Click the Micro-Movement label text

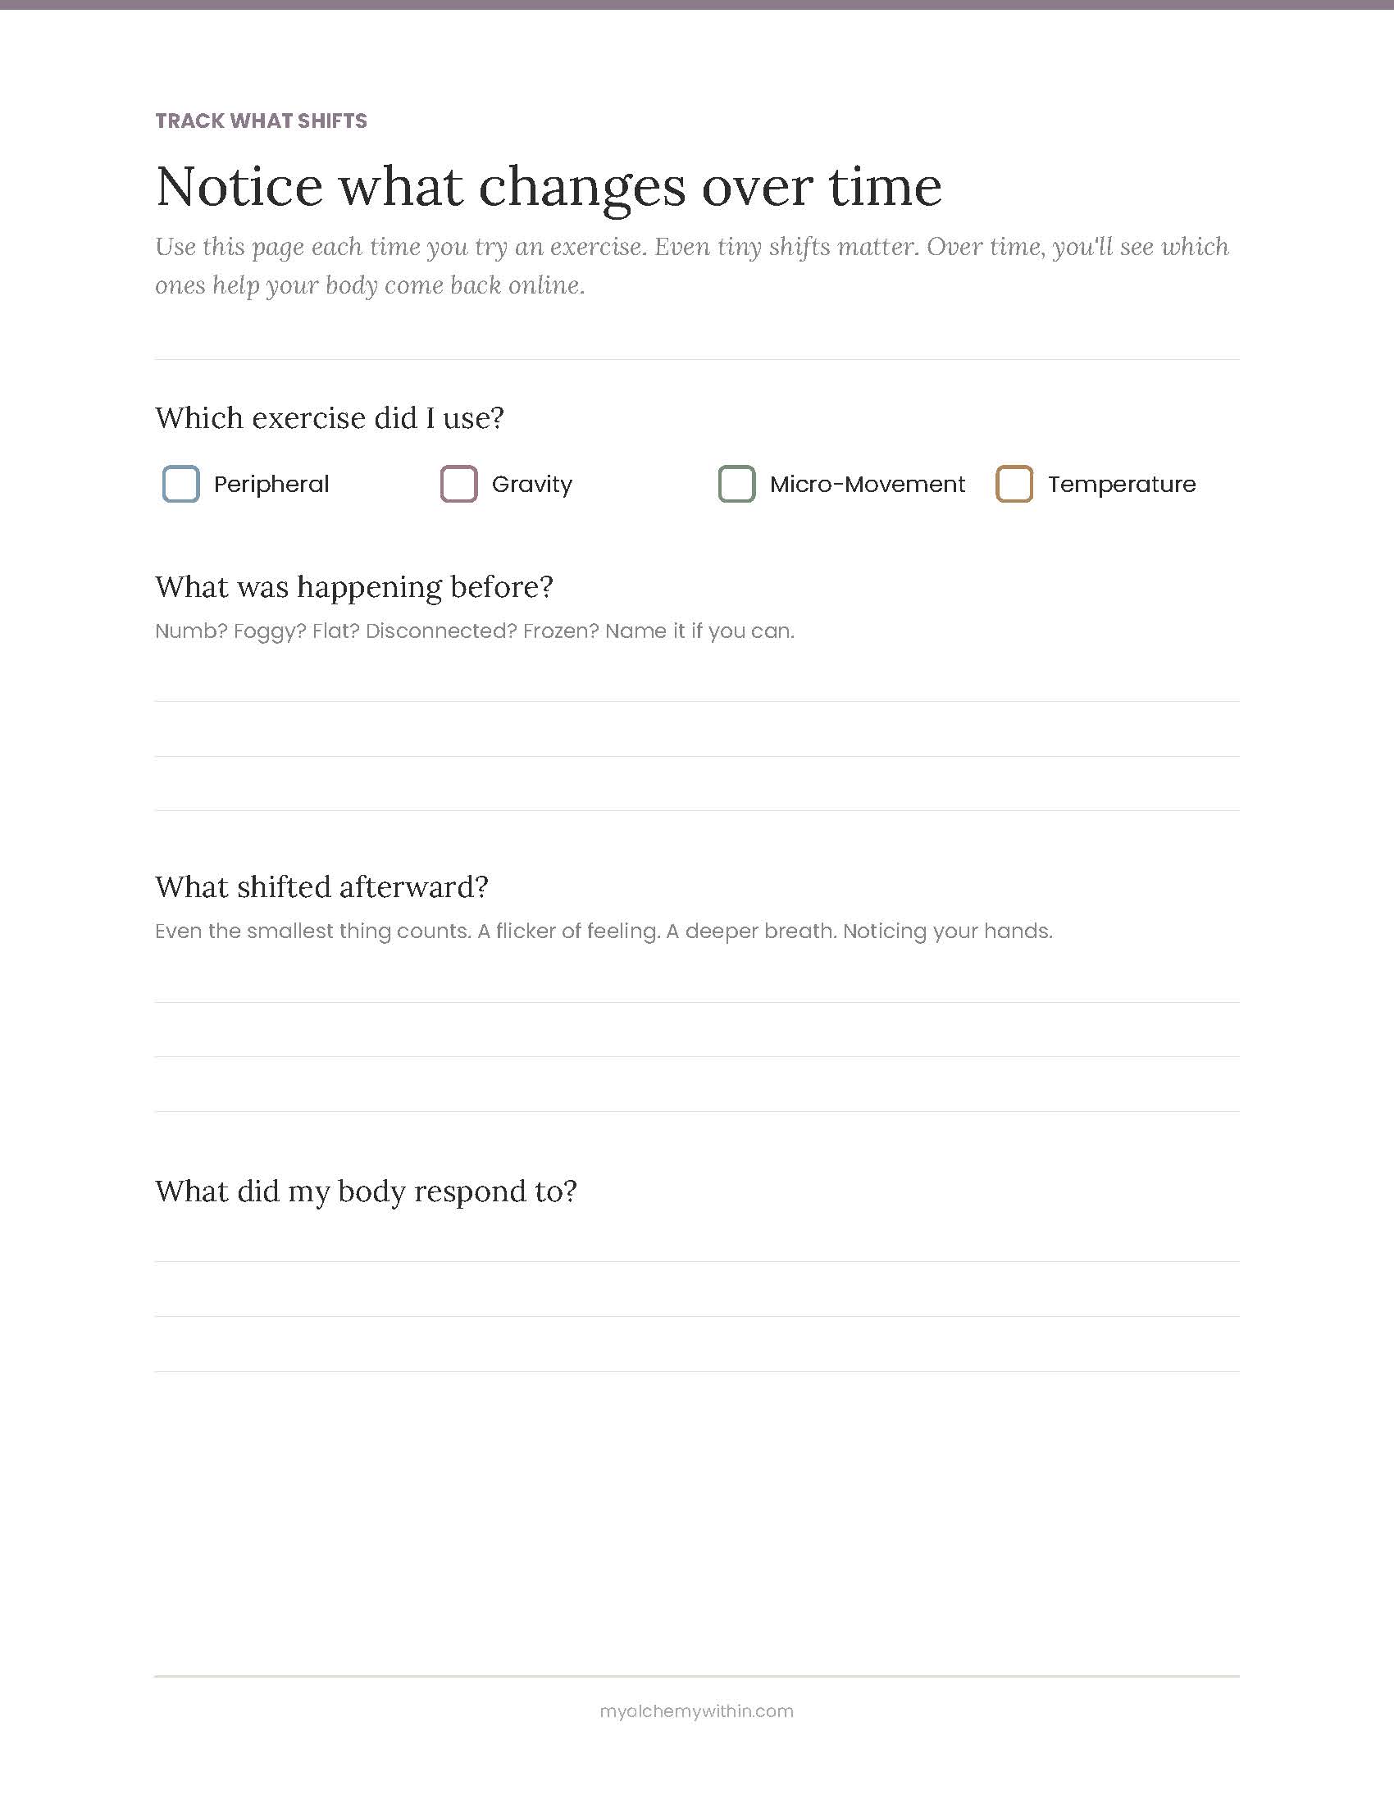(867, 484)
